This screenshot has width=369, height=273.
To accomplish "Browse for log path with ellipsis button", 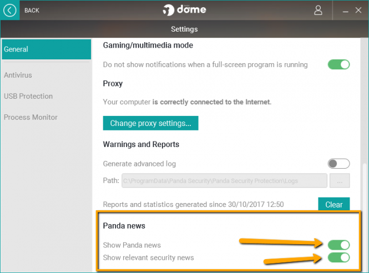I will pos(340,181).
